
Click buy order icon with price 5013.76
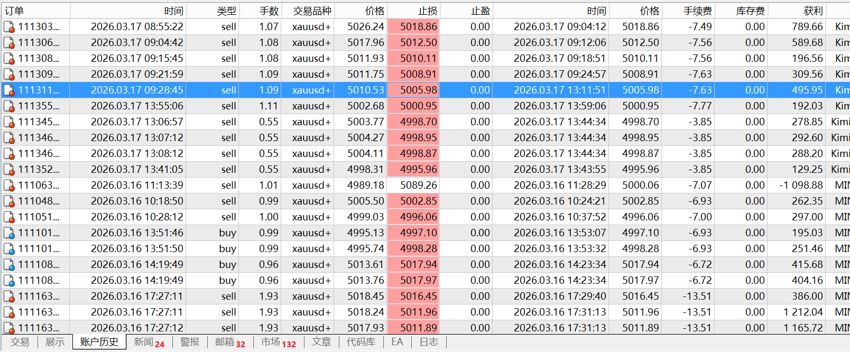(9, 281)
